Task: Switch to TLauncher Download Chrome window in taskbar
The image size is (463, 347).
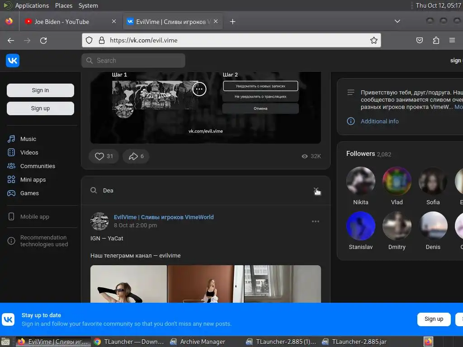Action: (129, 342)
